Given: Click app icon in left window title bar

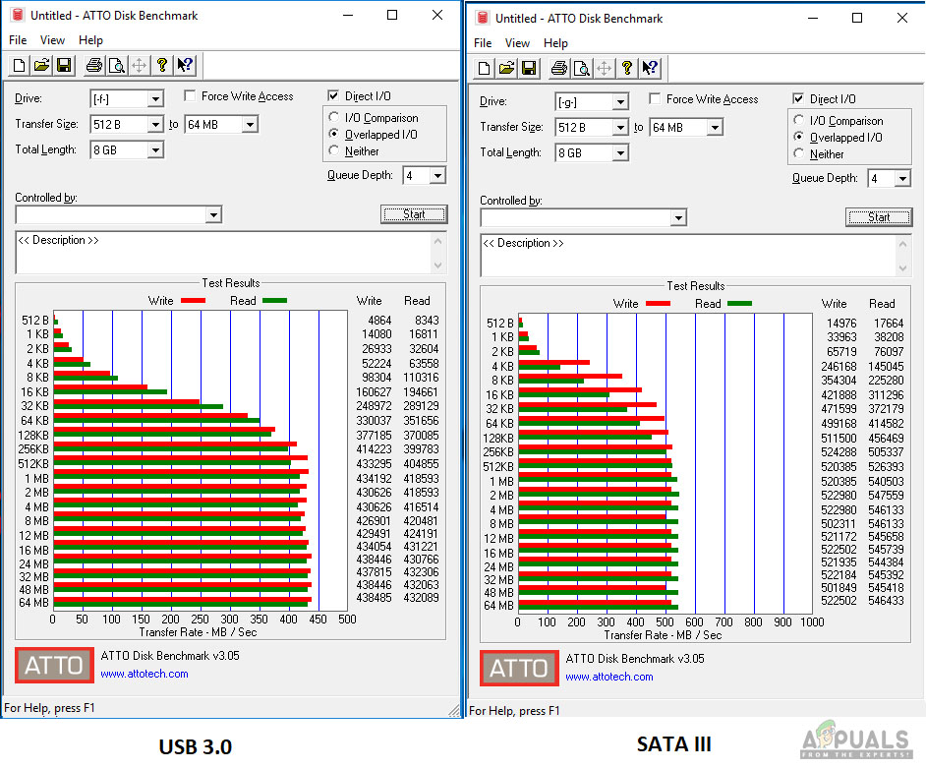Looking at the screenshot, I should tap(18, 15).
